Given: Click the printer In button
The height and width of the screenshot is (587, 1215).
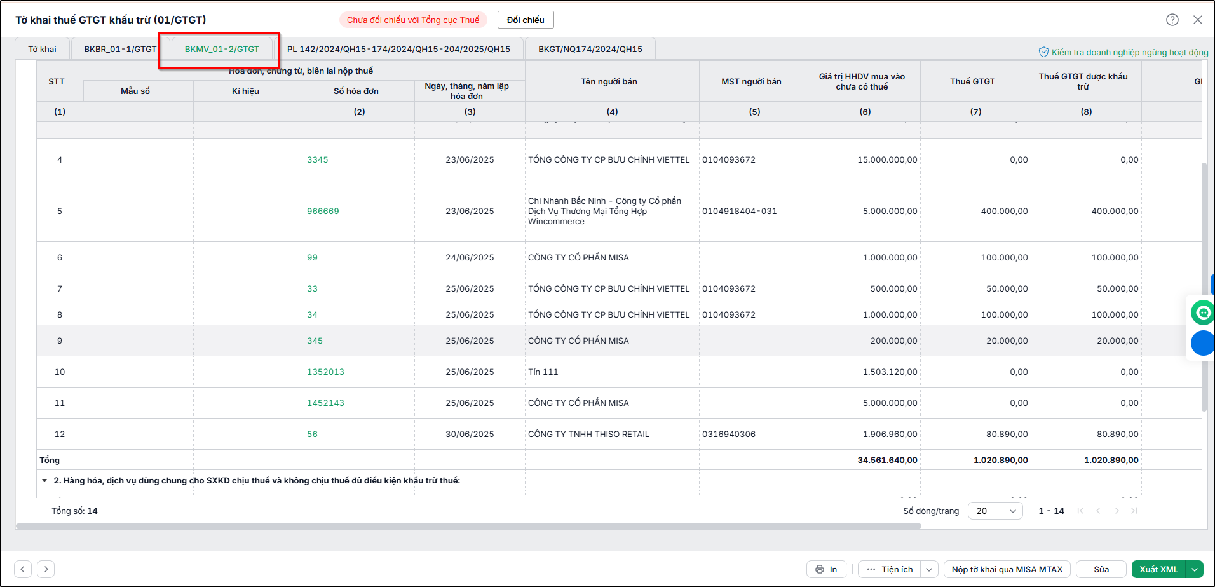Looking at the screenshot, I should coord(826,569).
